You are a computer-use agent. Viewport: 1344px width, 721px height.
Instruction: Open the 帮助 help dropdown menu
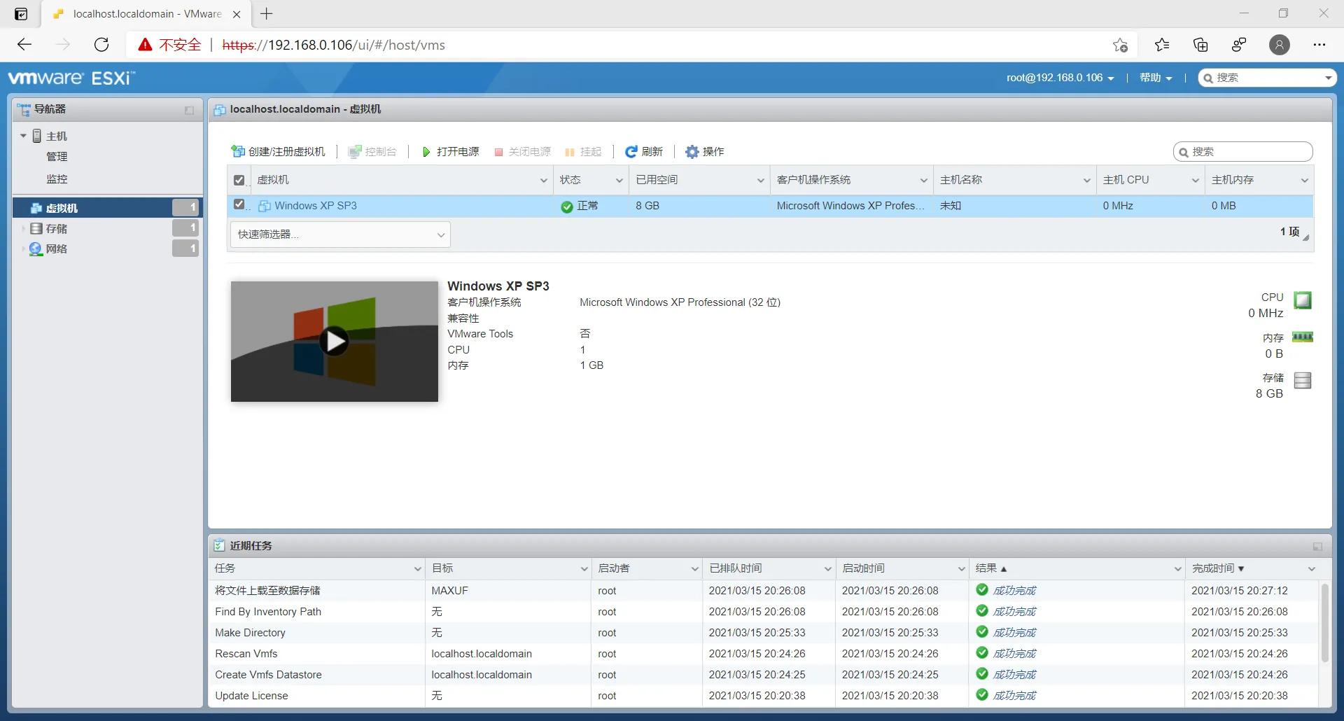[x=1156, y=78]
